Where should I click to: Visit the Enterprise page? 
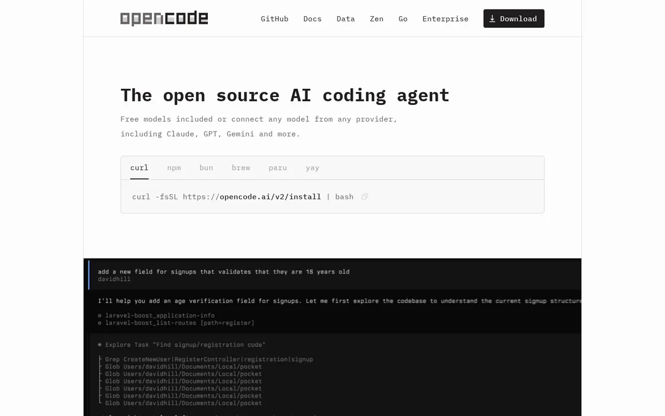tap(446, 19)
